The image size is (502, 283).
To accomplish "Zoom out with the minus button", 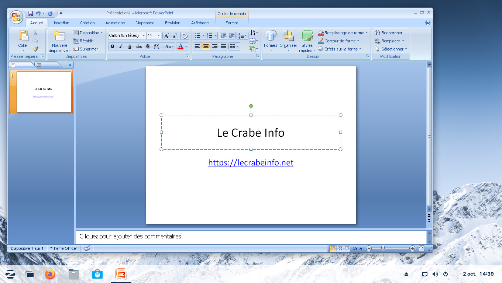I will [369, 248].
